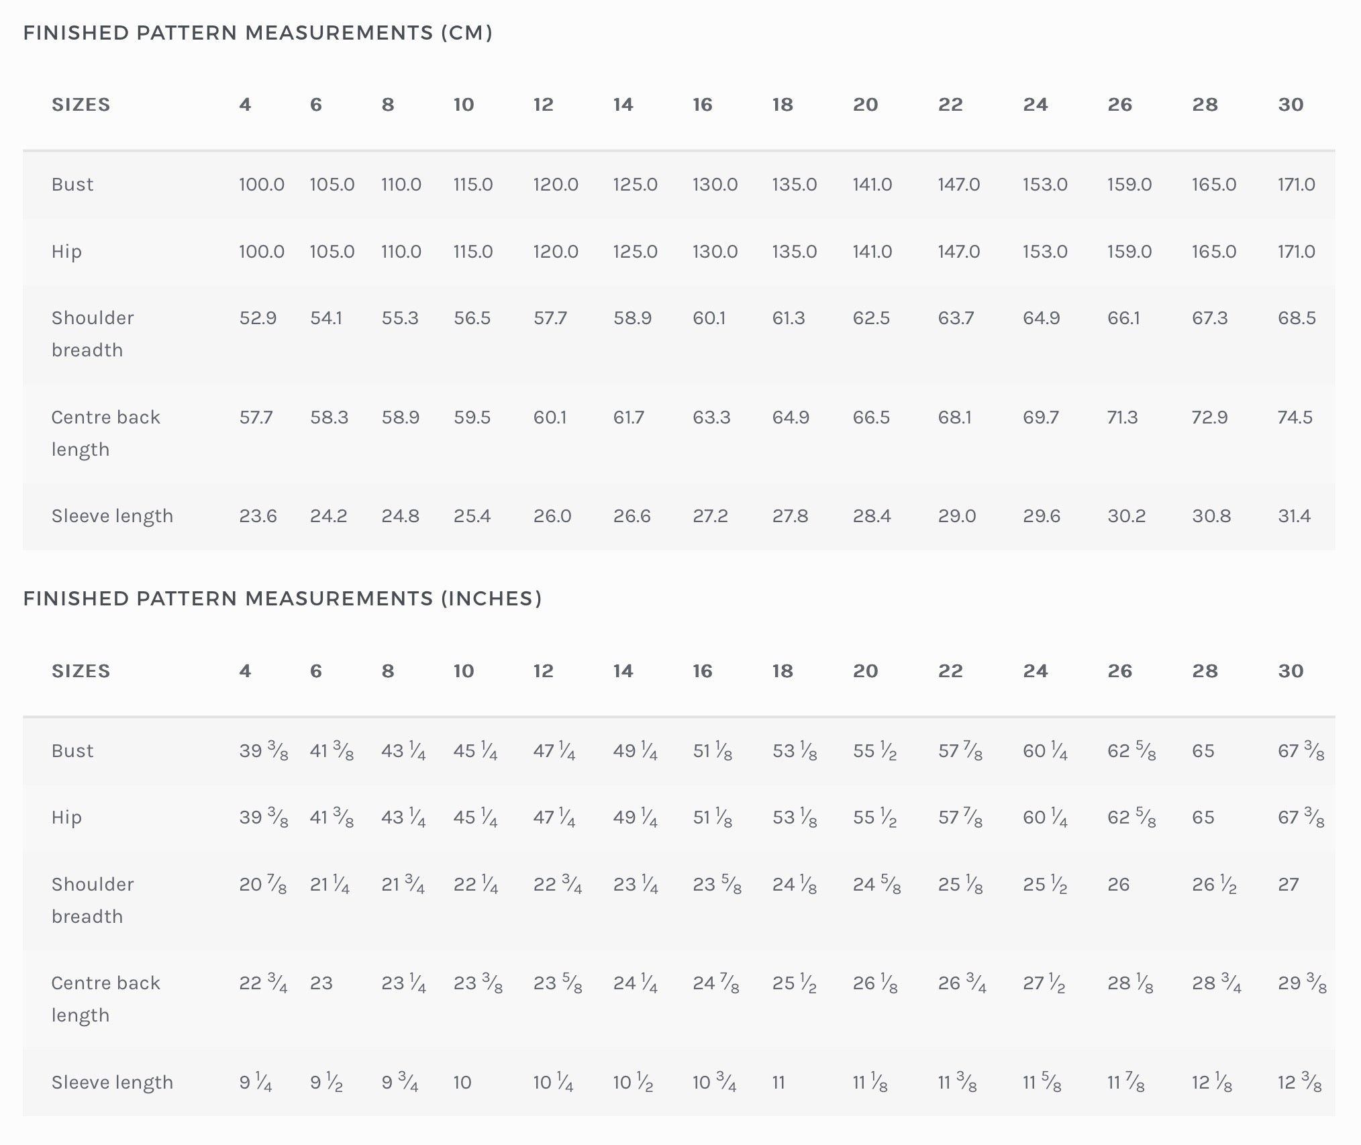Click the 23.6 sleeve length value

[x=258, y=516]
